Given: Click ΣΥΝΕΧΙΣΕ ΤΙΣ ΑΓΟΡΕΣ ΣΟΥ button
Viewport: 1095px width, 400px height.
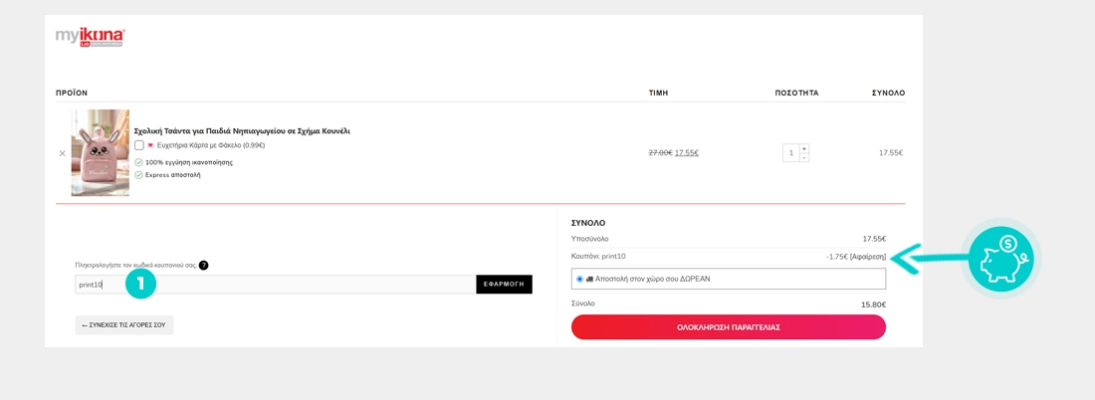Looking at the screenshot, I should [x=124, y=325].
